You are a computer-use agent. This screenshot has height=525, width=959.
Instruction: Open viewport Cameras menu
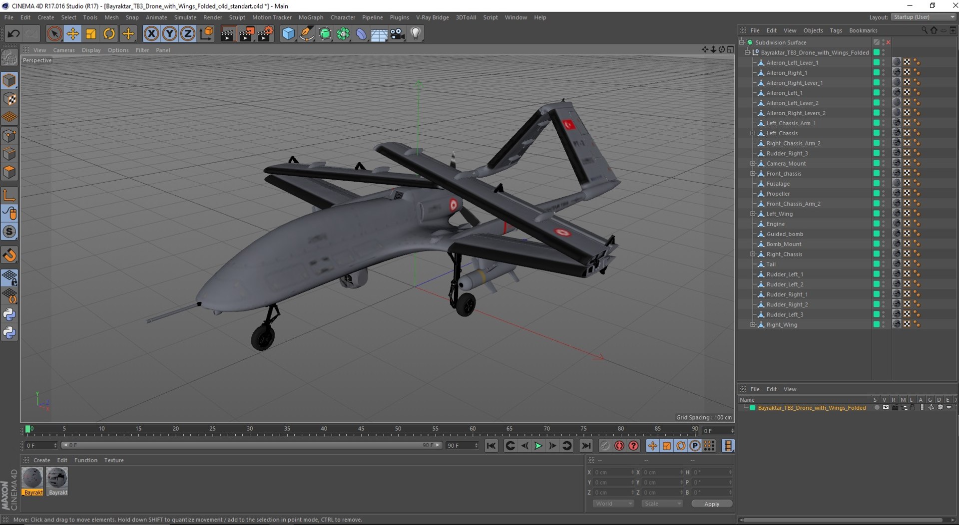click(x=64, y=50)
